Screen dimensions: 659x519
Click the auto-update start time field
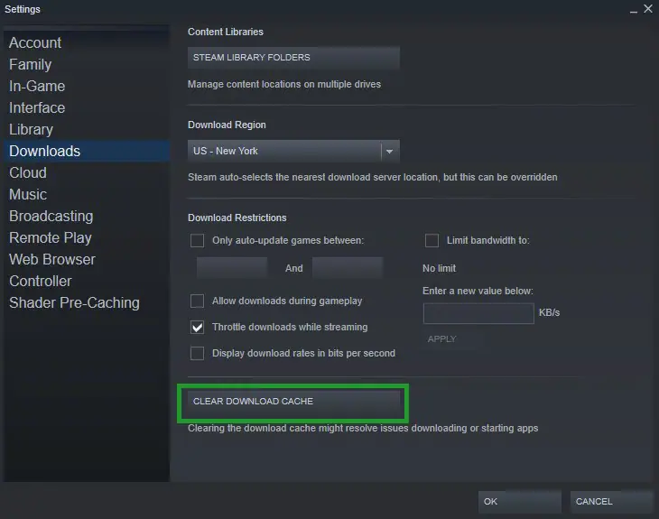click(x=232, y=268)
